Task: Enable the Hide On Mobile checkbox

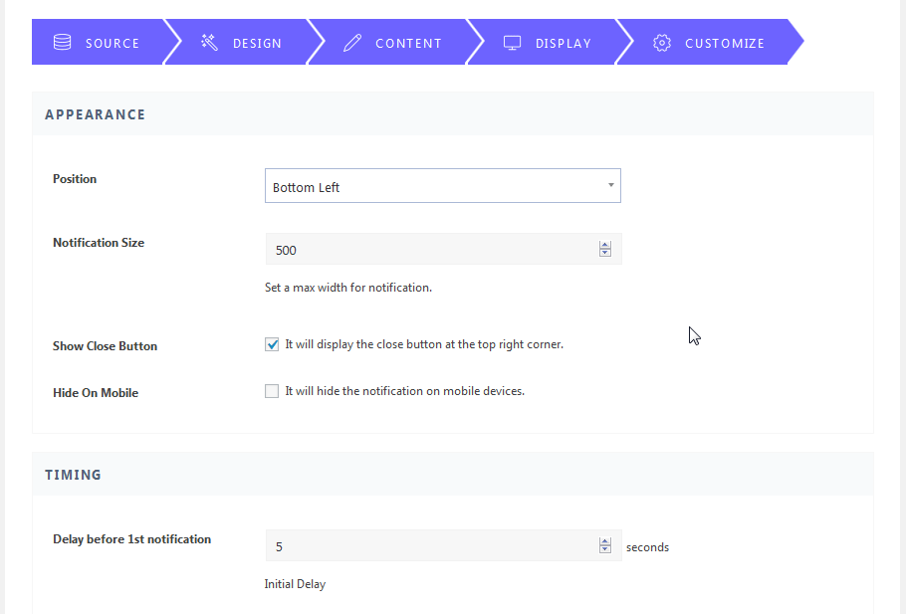Action: 272,390
